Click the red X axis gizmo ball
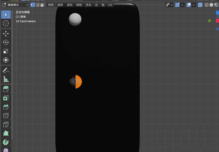219x152 pixels. point(218,21)
